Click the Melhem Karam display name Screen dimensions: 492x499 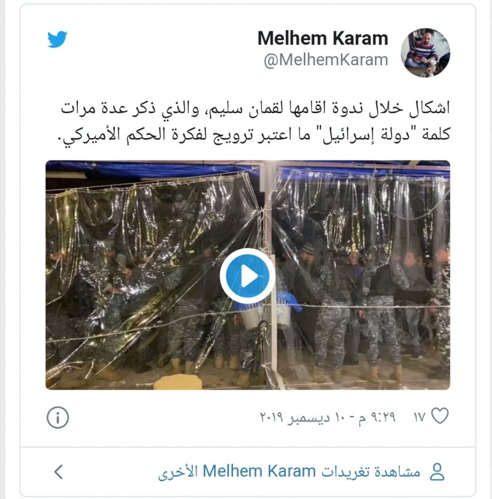coord(323,39)
